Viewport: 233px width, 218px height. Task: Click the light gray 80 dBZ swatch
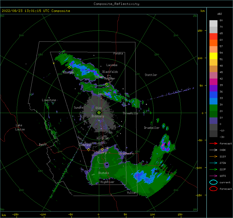213,23
